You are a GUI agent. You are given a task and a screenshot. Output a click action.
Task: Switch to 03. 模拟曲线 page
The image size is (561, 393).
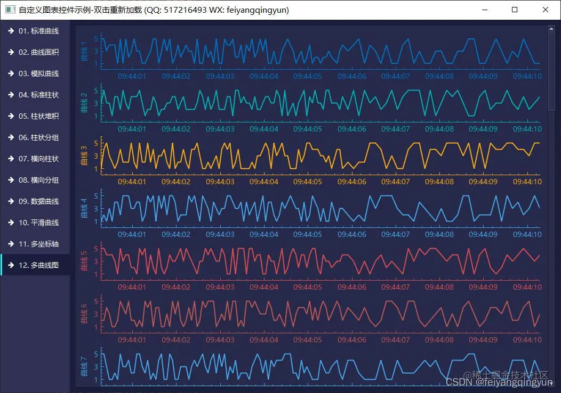point(35,73)
